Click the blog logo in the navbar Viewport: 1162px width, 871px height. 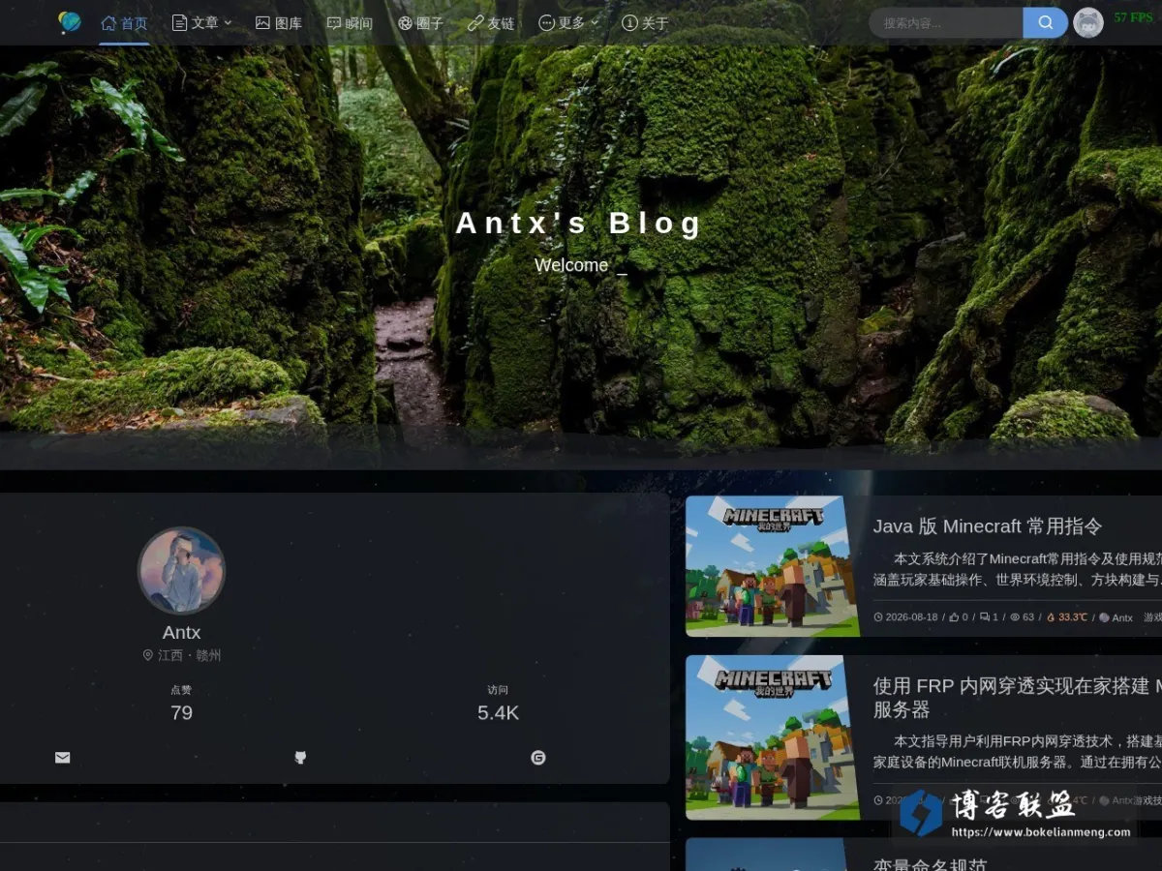(69, 22)
